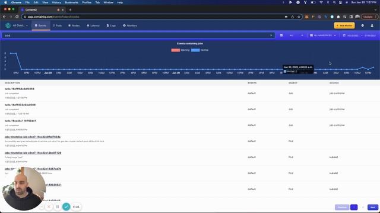
Task: Open jobs-timetolive pod event ending 0fbd7634a
Action: [33, 137]
